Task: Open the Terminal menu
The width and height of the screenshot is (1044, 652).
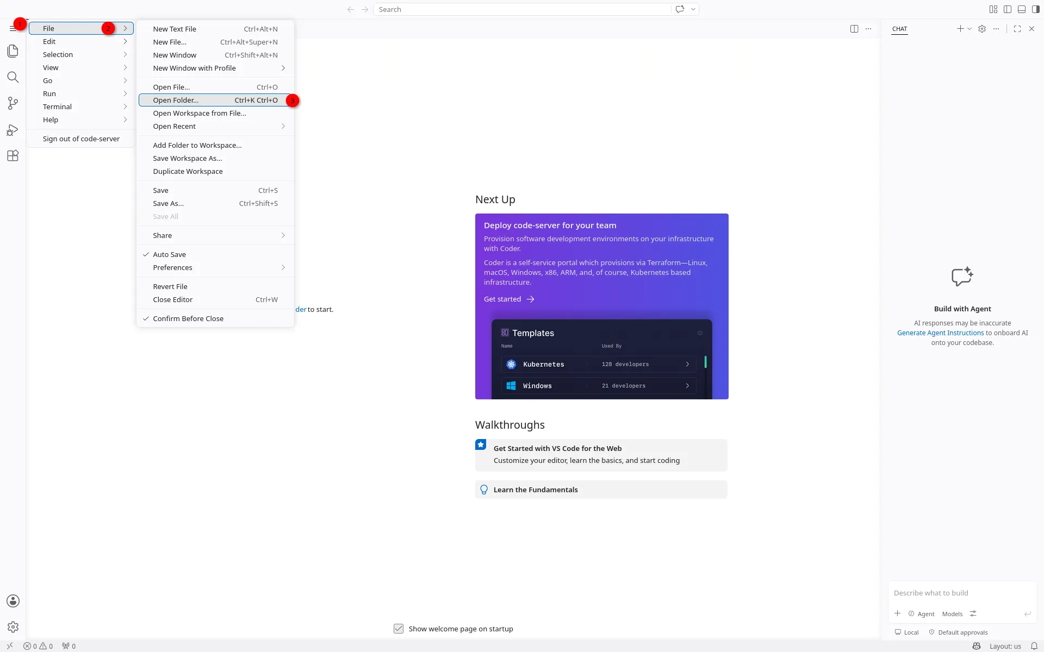Action: pos(81,106)
